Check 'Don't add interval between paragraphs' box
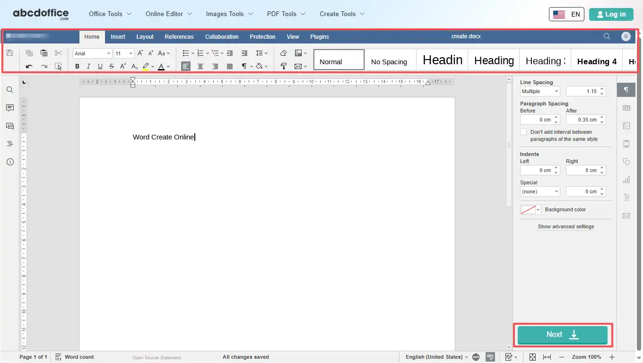The image size is (643, 363). click(523, 132)
